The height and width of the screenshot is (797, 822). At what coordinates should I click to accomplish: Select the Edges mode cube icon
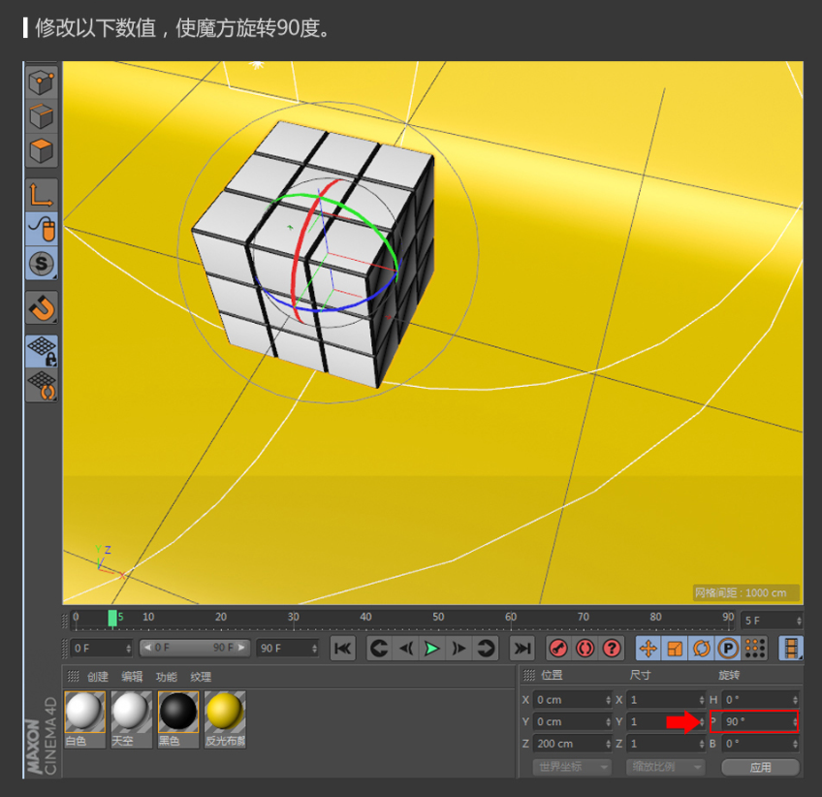tap(42, 117)
